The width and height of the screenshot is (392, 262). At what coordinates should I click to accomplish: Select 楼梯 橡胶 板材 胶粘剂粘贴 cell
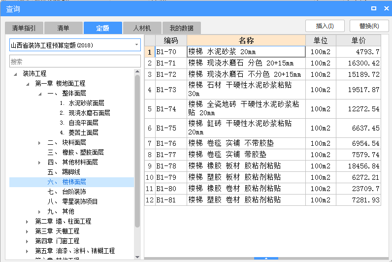coord(246,166)
